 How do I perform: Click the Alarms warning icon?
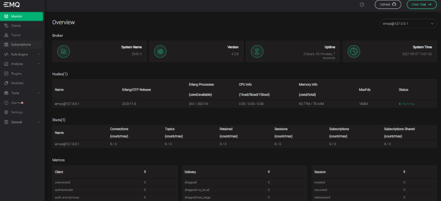coord(6,103)
